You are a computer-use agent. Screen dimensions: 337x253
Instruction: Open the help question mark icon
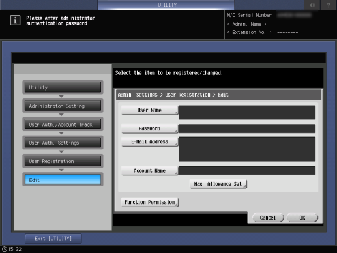(x=329, y=5)
